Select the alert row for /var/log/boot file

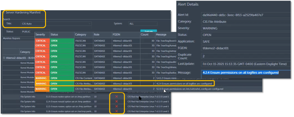(x=106, y=41)
